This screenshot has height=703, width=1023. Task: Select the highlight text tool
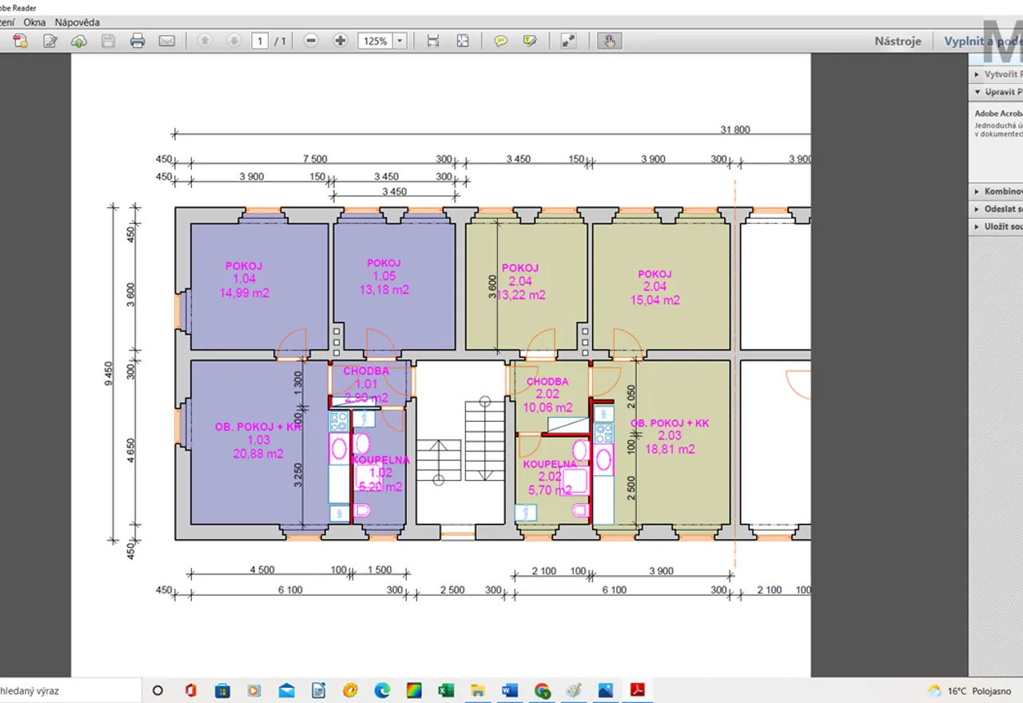point(530,41)
